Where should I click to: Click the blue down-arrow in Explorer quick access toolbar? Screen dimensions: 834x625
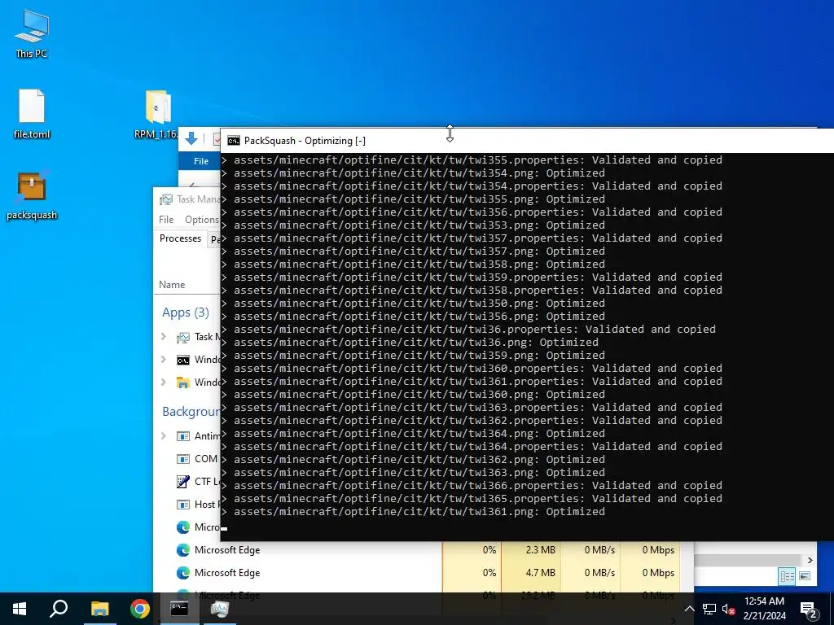pyautogui.click(x=191, y=139)
